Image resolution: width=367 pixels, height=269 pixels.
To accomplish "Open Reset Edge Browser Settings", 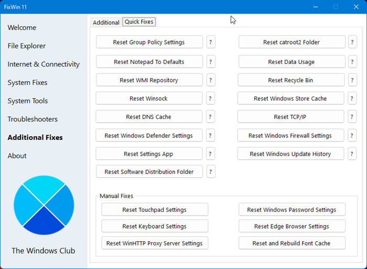I will click(292, 226).
